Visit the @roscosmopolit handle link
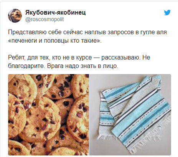 (44, 20)
